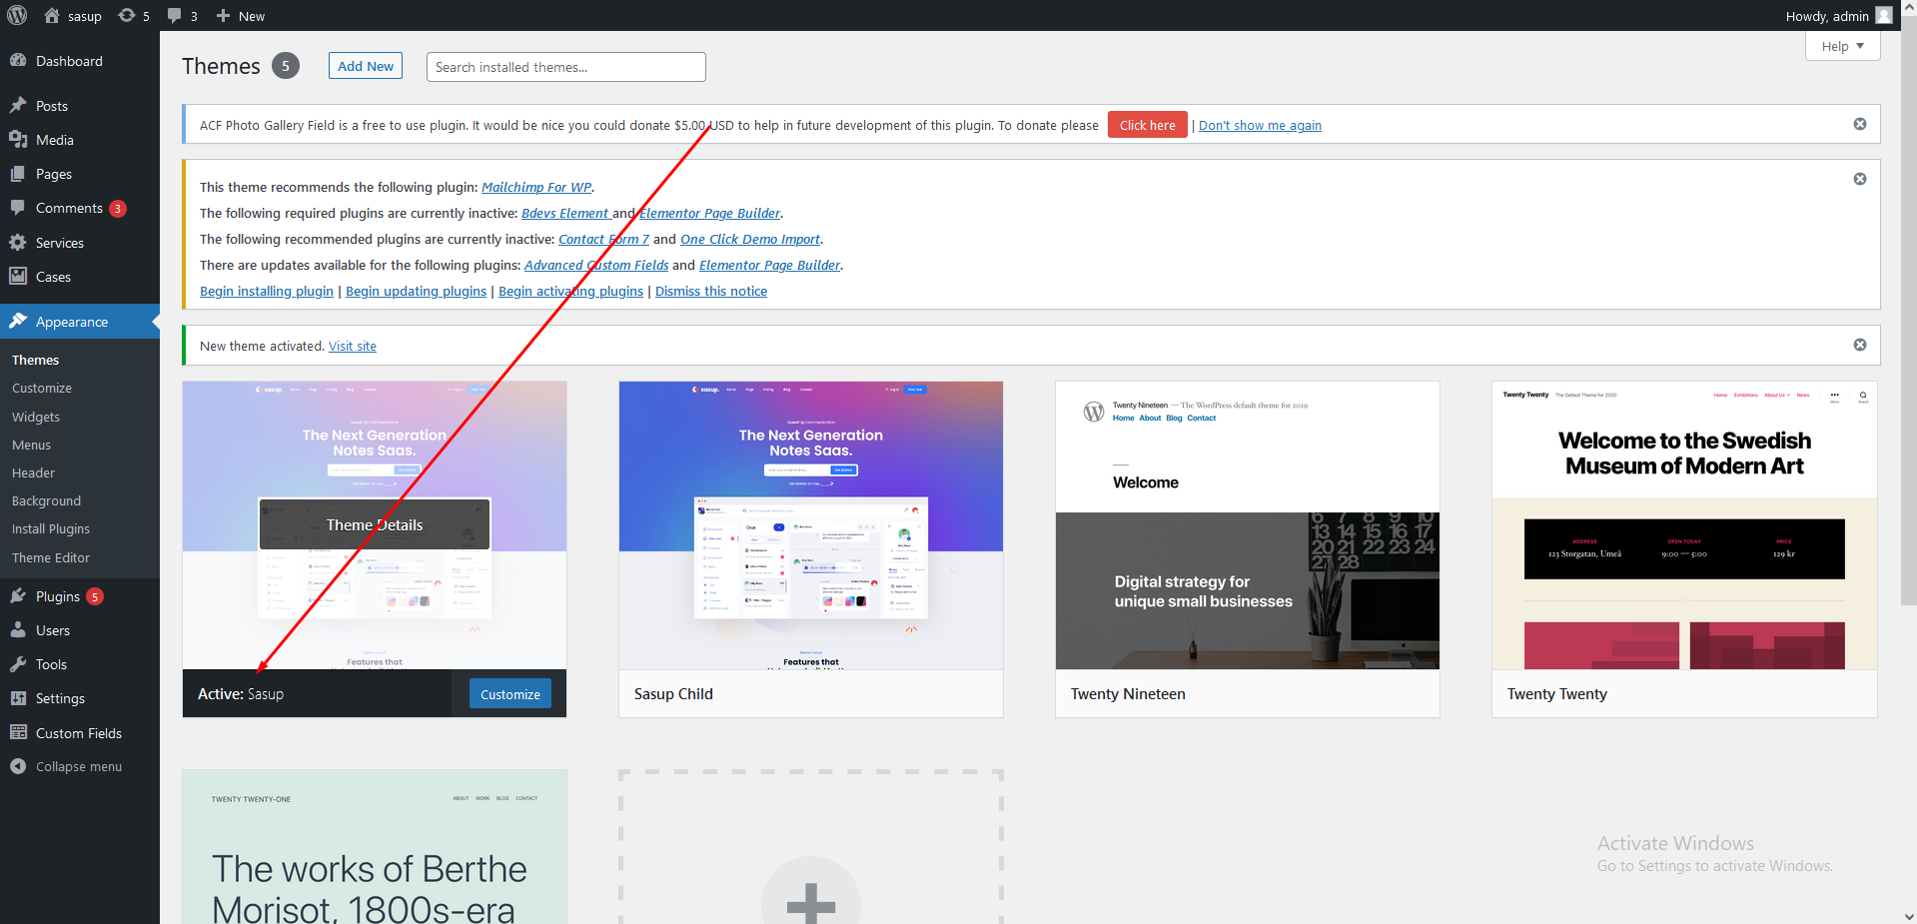Click the Settings sliders icon
The image size is (1917, 924).
(x=18, y=698)
